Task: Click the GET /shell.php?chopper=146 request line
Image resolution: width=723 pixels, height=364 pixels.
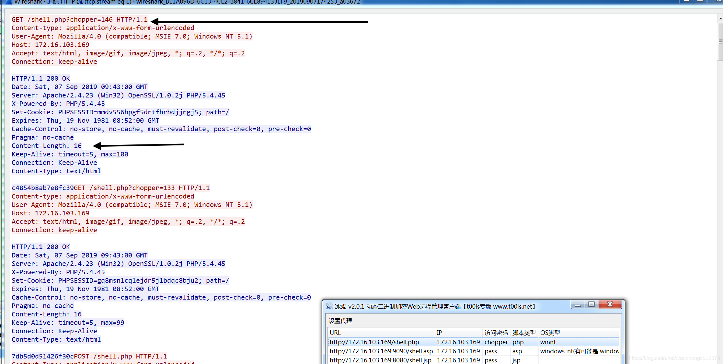Action: click(x=79, y=19)
